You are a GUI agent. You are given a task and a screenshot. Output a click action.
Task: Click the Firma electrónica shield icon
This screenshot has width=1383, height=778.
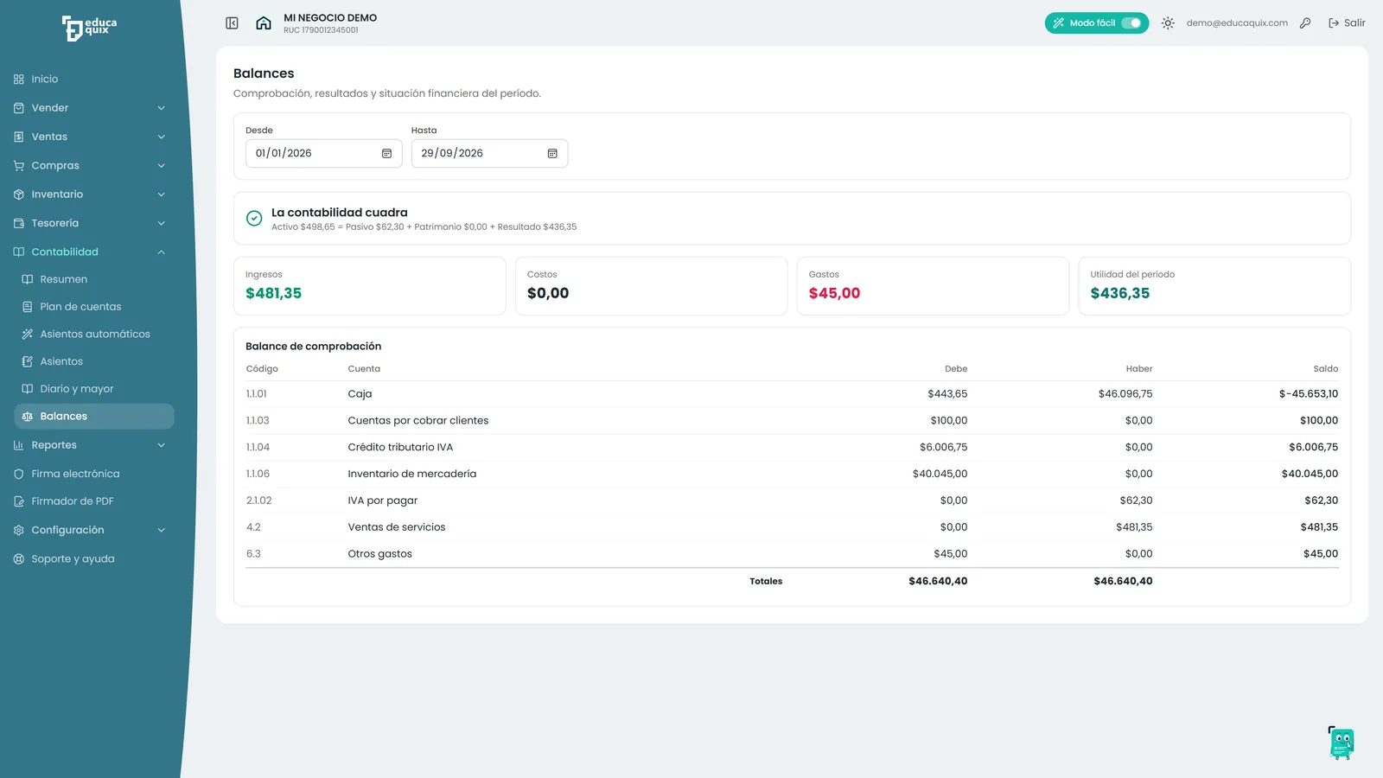click(x=19, y=475)
